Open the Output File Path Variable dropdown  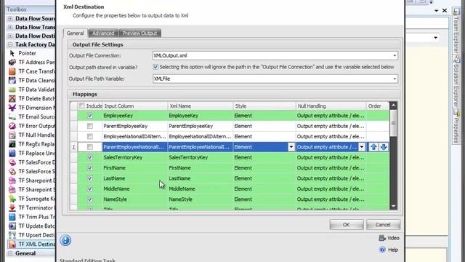tap(395, 79)
